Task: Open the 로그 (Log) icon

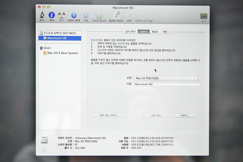Action: pos(204,16)
